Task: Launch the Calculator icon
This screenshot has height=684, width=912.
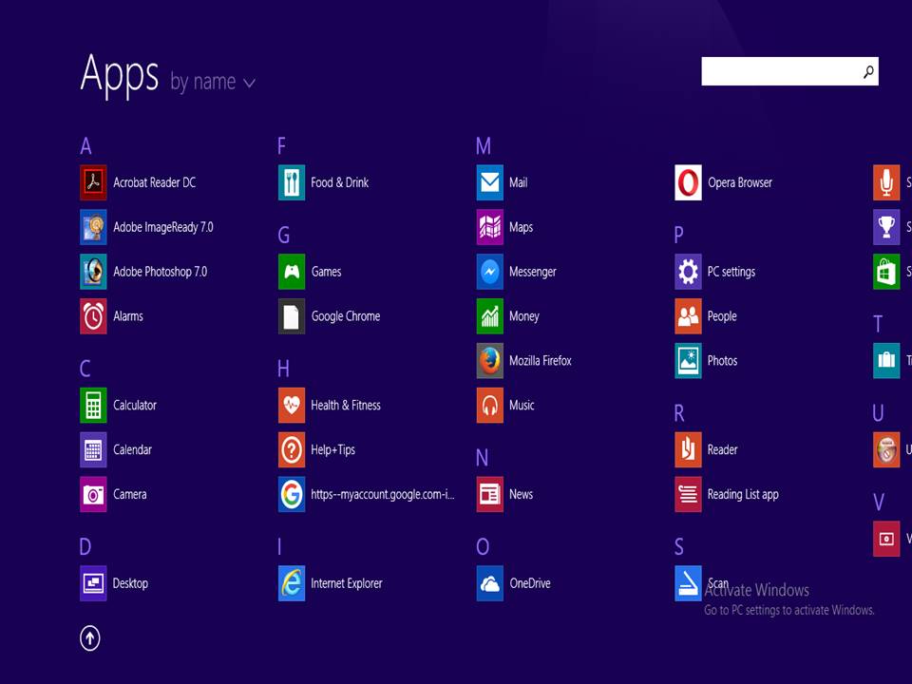Action: click(93, 406)
